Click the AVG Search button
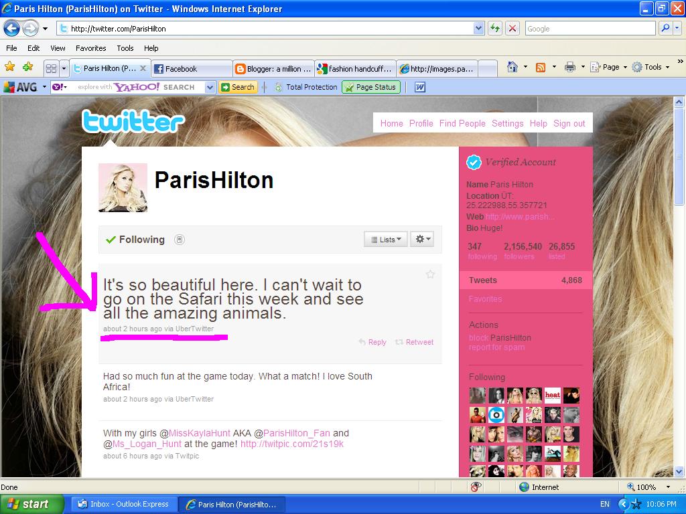 238,87
